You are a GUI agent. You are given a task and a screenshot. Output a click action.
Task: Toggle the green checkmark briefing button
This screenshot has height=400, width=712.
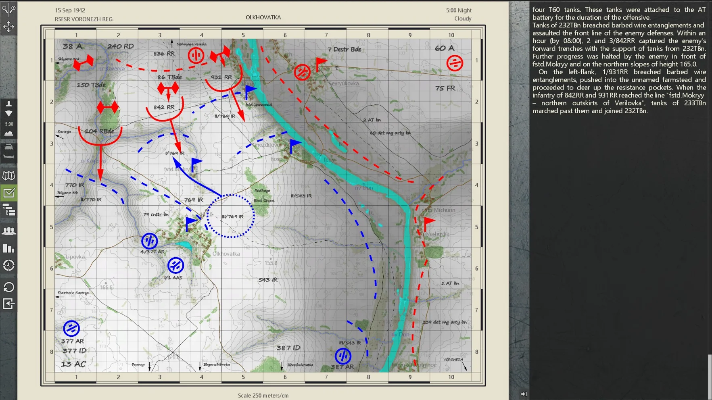tap(8, 193)
